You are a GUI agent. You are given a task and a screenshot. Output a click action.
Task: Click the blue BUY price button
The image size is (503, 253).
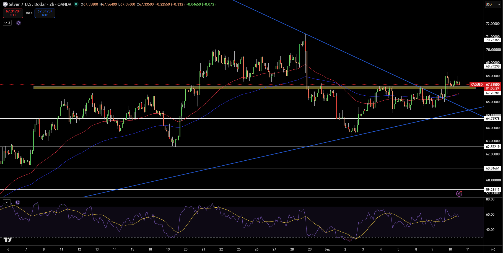point(45,13)
